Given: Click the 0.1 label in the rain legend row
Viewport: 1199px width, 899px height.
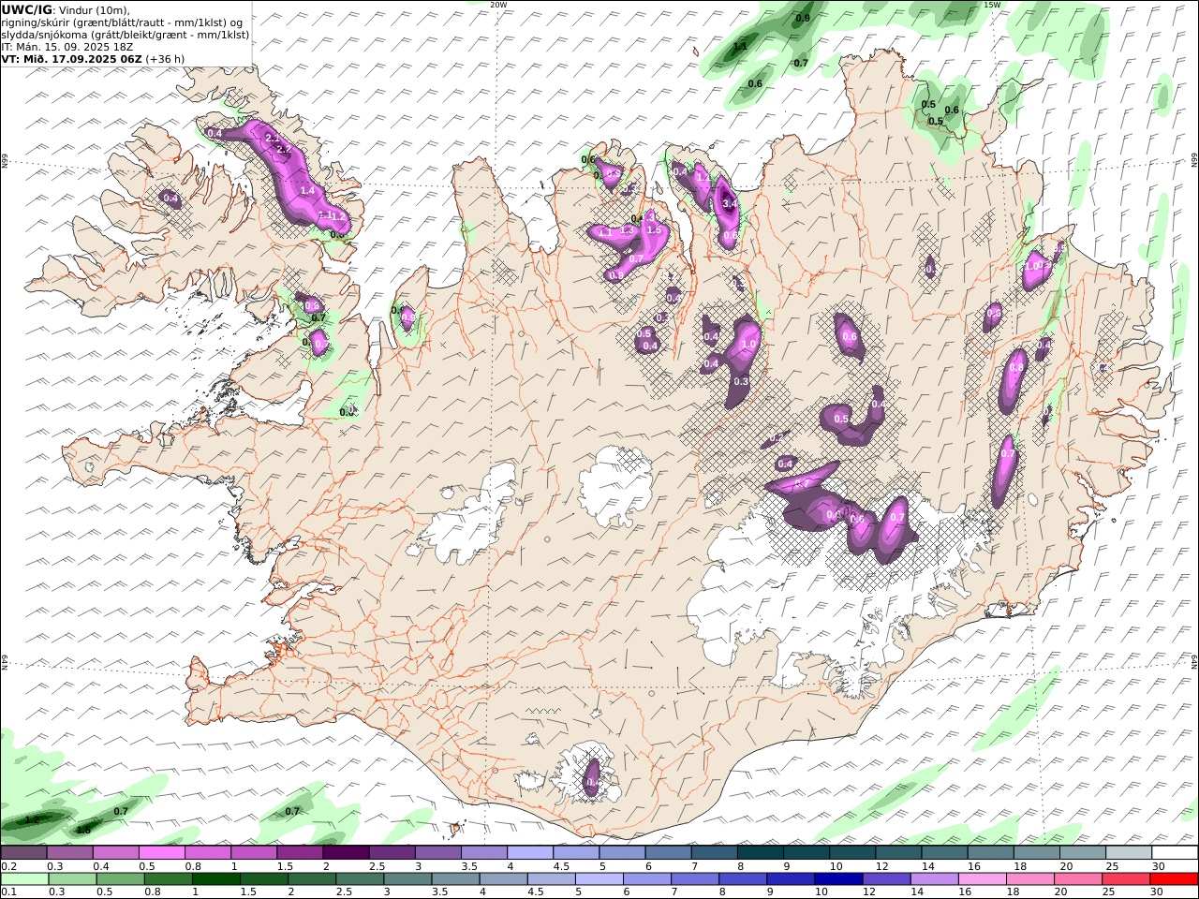Looking at the screenshot, I should coord(7,892).
